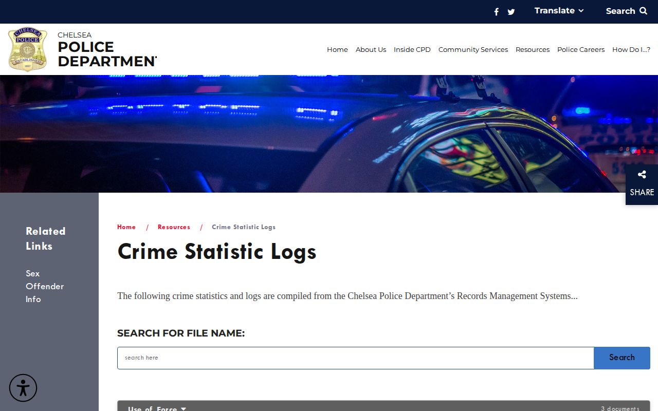Viewport: 658px width, 411px height.
Task: Open the Police Careers menu
Action: click(x=581, y=49)
